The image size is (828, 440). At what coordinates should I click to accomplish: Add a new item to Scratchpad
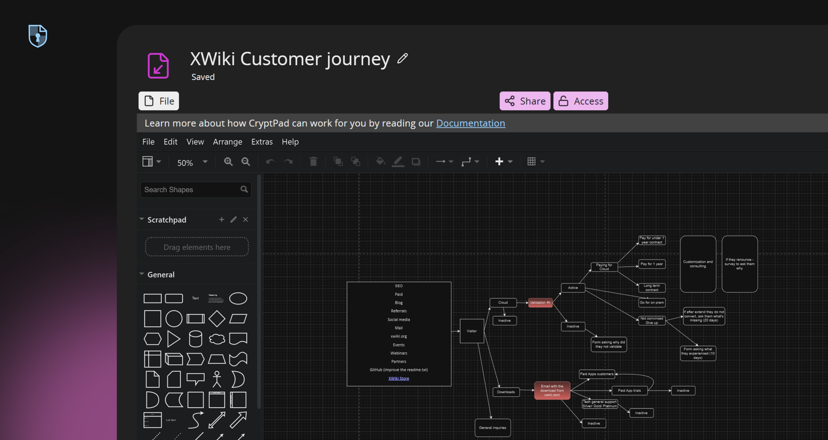pyautogui.click(x=221, y=220)
